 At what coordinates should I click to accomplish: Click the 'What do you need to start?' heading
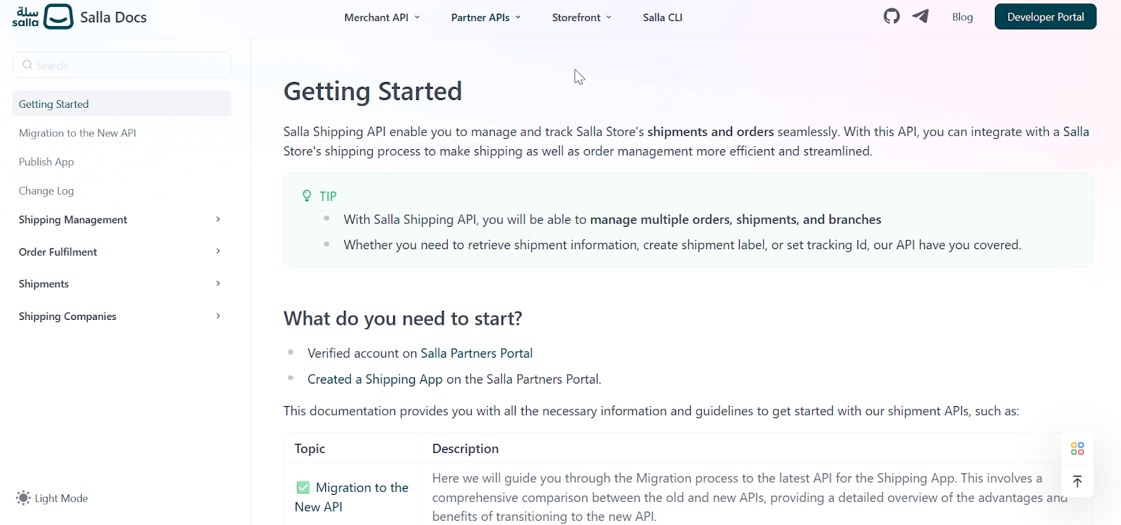(403, 318)
